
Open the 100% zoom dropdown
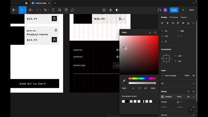(x=192, y=10)
